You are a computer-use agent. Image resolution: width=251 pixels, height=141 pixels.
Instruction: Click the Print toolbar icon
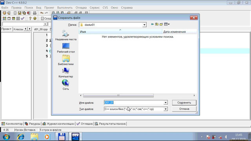point(35,13)
